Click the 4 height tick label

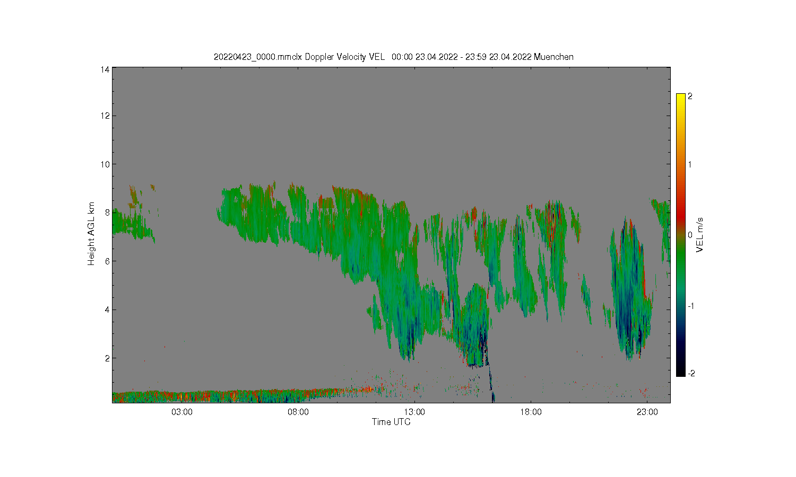[108, 310]
